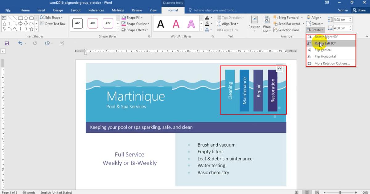This screenshot has height=194, width=370.
Task: Switch to the Layout ribbon tab
Action: point(76,10)
